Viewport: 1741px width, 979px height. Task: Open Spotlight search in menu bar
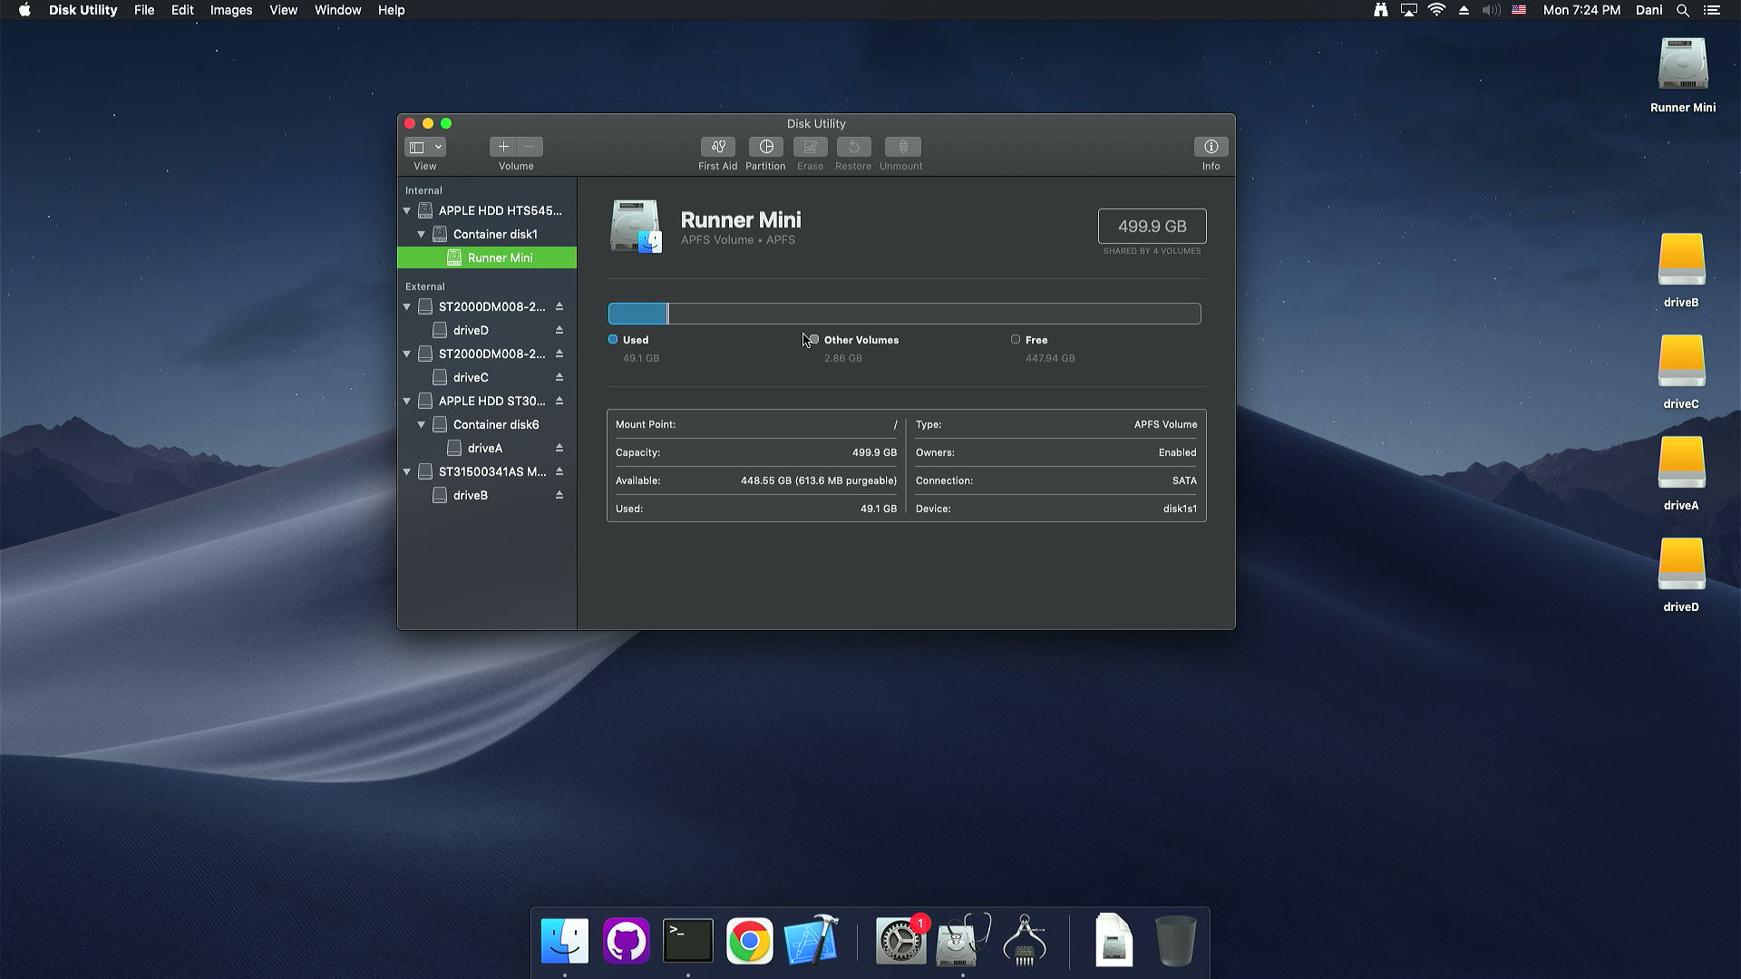[1682, 10]
